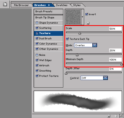The image size is (124, 118).
Task: Open the texture pattern picker arrow
Action: point(83,17)
